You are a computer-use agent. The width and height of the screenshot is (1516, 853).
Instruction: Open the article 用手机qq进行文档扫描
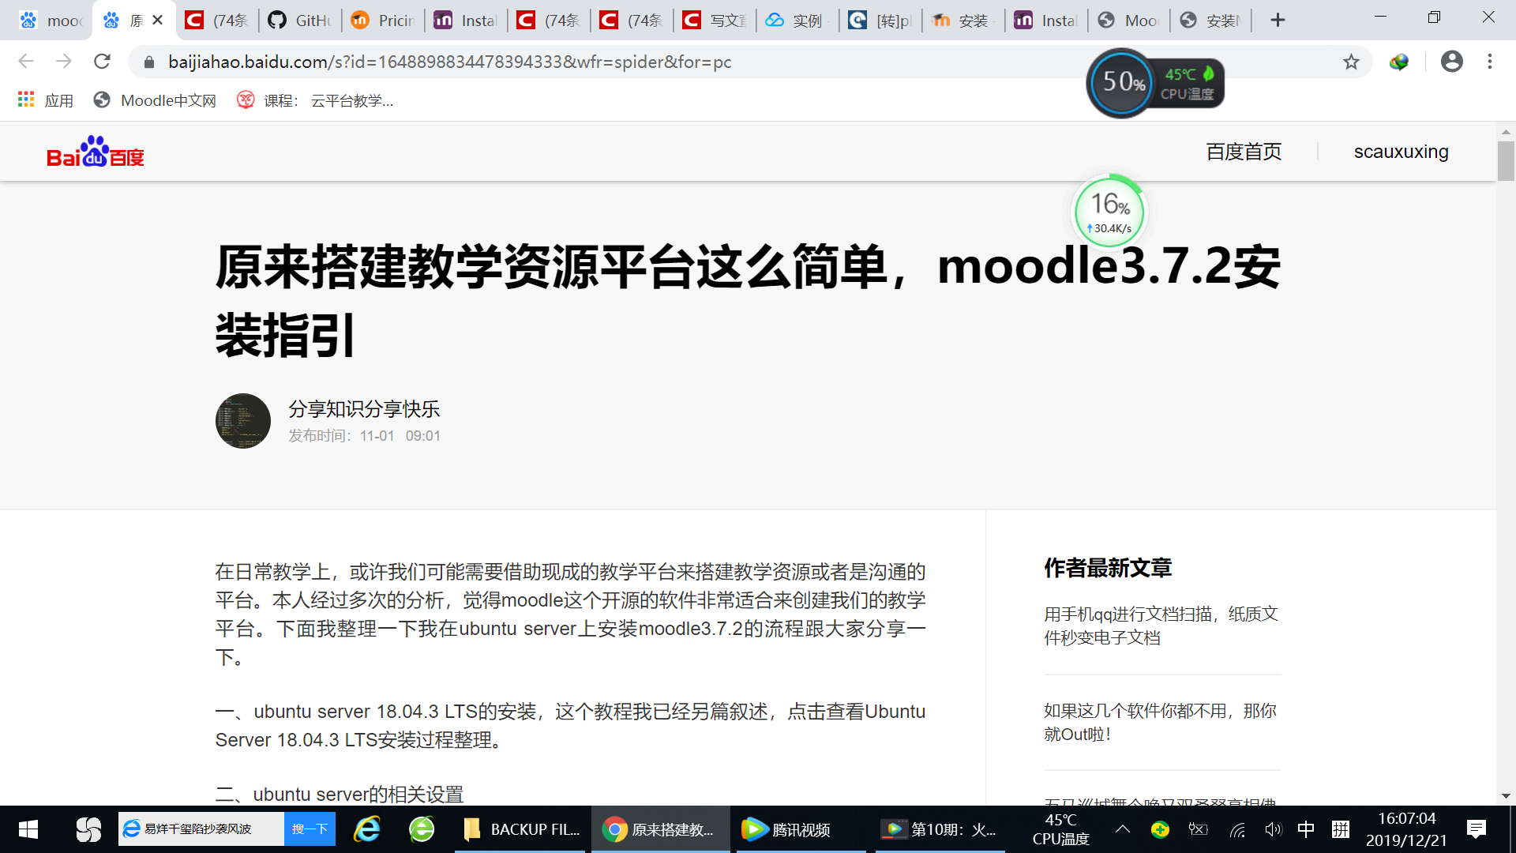pyautogui.click(x=1161, y=625)
